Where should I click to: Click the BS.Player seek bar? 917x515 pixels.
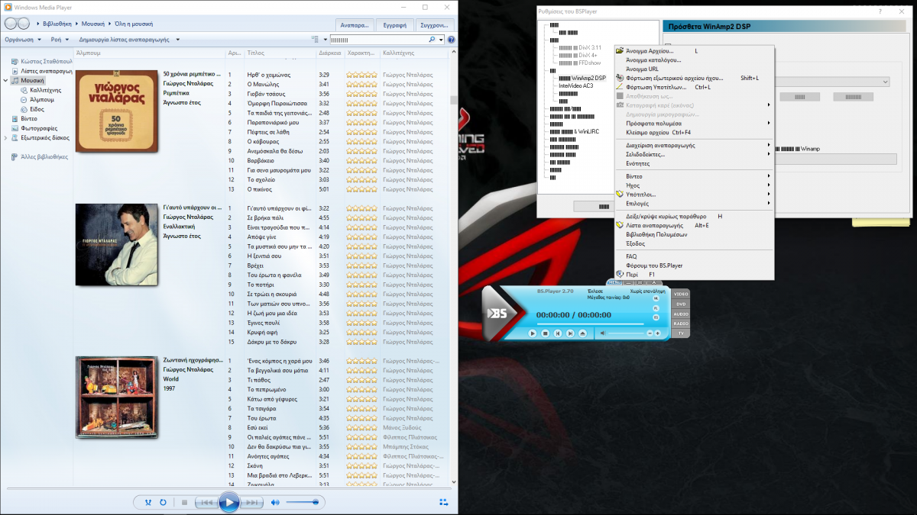pyautogui.click(x=590, y=323)
